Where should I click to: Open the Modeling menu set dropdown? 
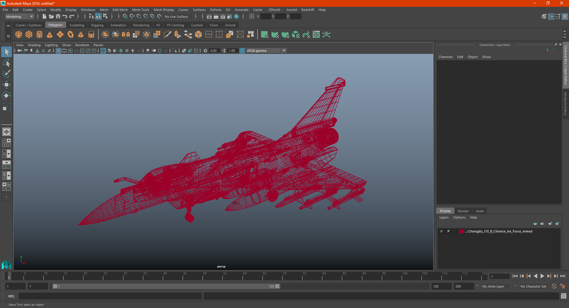pos(20,17)
